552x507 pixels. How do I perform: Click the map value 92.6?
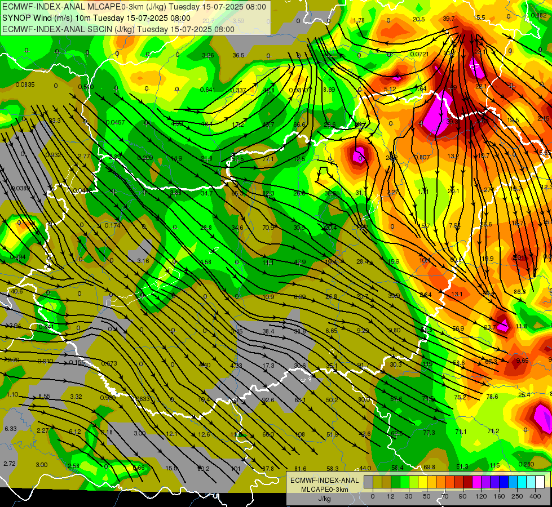pyautogui.click(x=268, y=400)
